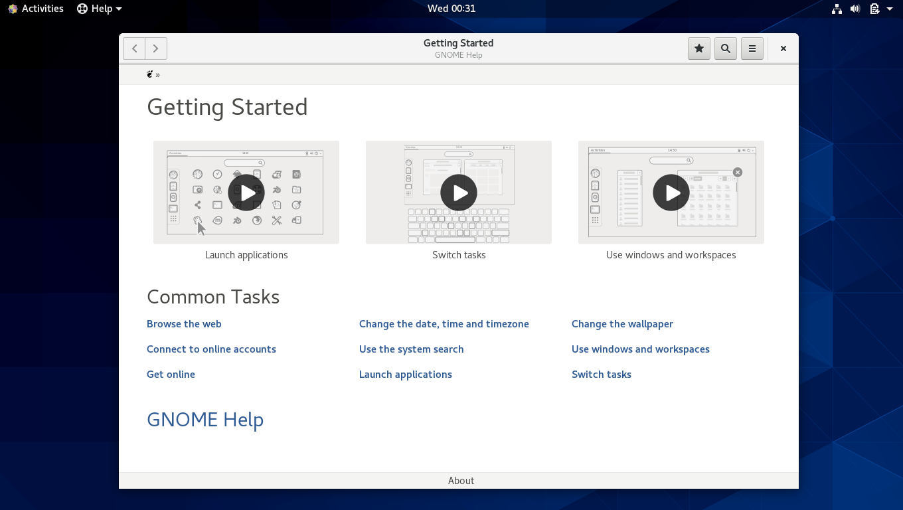Expand the system menu arrow in top bar
This screenshot has width=903, height=510.
point(890,9)
